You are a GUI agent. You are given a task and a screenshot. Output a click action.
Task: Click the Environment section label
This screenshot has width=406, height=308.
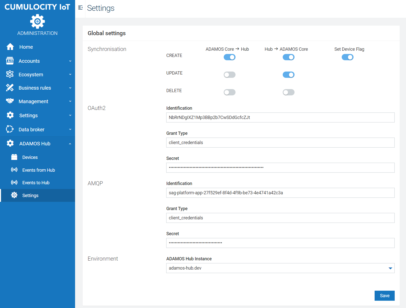(103, 259)
